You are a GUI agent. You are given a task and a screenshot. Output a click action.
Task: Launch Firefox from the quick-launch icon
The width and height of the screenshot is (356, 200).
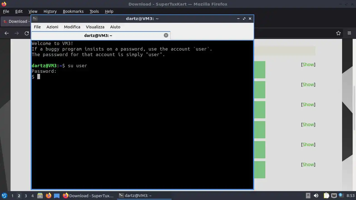point(48,196)
